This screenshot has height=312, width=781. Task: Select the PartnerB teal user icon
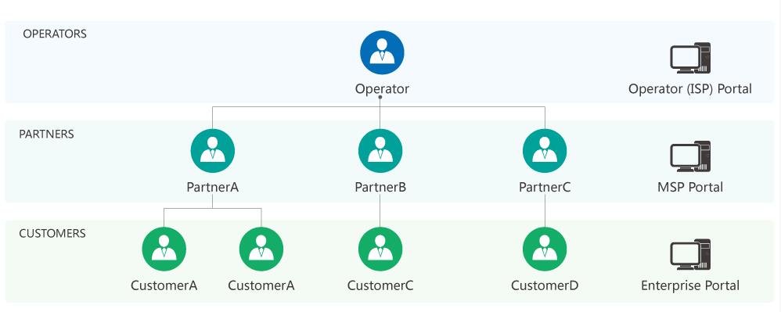click(x=380, y=151)
